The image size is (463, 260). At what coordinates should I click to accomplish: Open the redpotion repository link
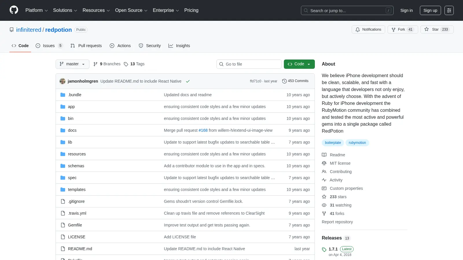[x=58, y=30]
